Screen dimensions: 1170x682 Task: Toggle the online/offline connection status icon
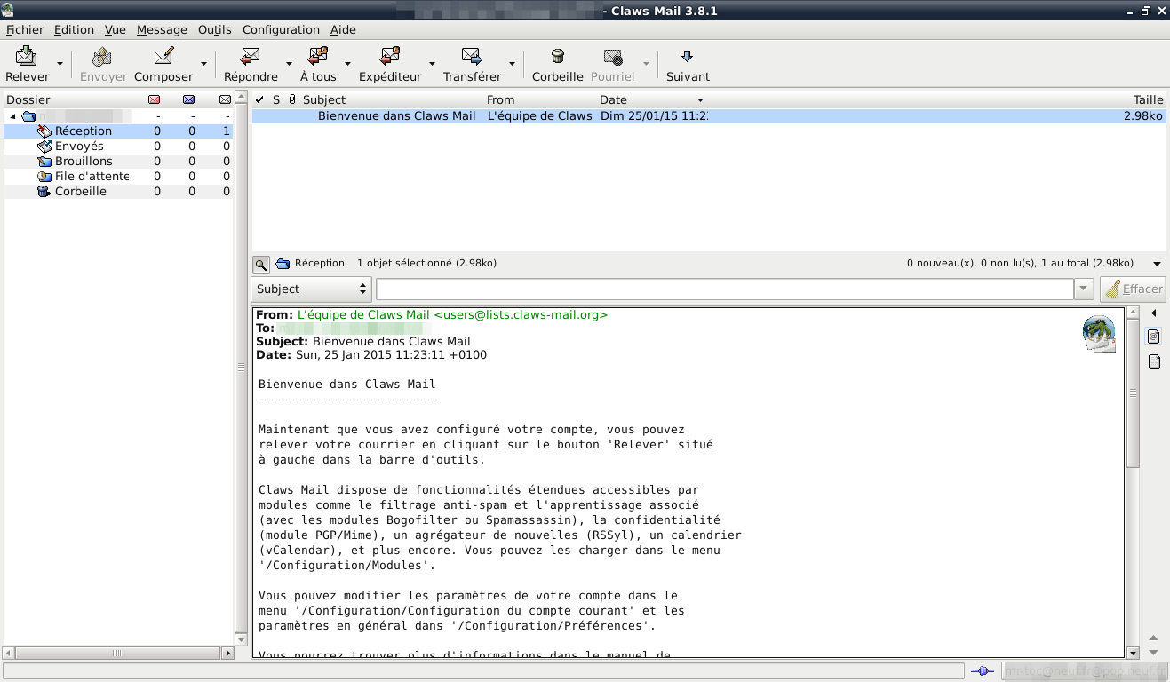(982, 671)
